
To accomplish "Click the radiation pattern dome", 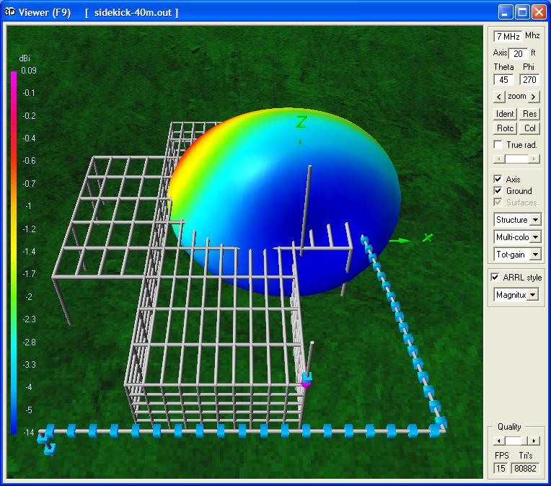I will point(285,200).
